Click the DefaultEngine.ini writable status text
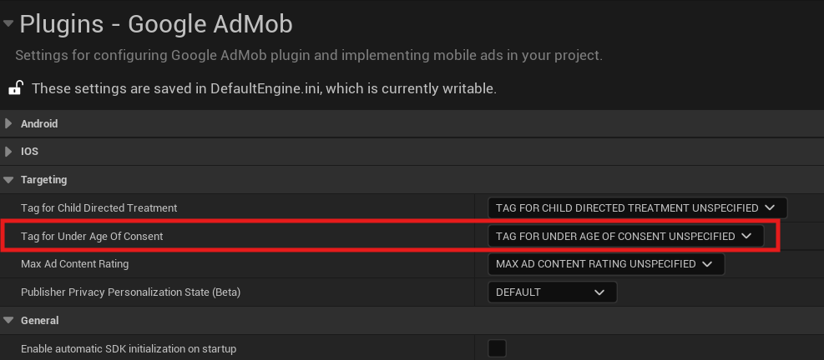The width and height of the screenshot is (824, 360). tap(264, 87)
